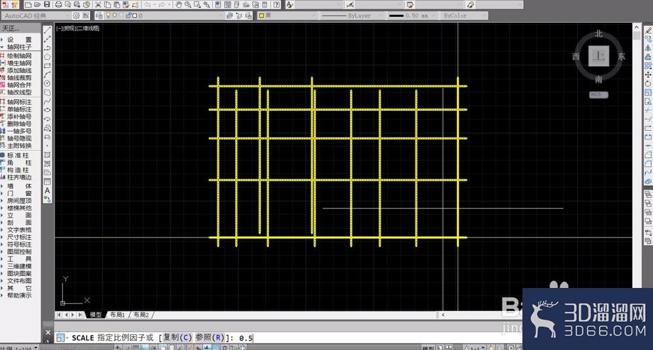Toggle the layer lock icon
The image size is (653, 350).
tap(129, 16)
